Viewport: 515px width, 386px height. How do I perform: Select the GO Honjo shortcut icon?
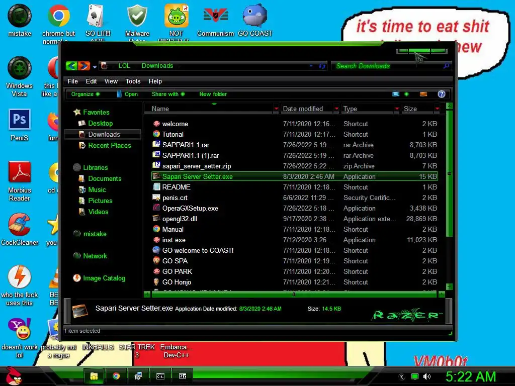(156, 282)
